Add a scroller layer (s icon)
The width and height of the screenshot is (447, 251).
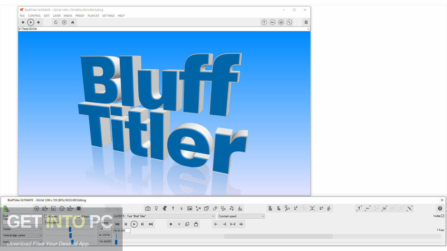pos(181,208)
